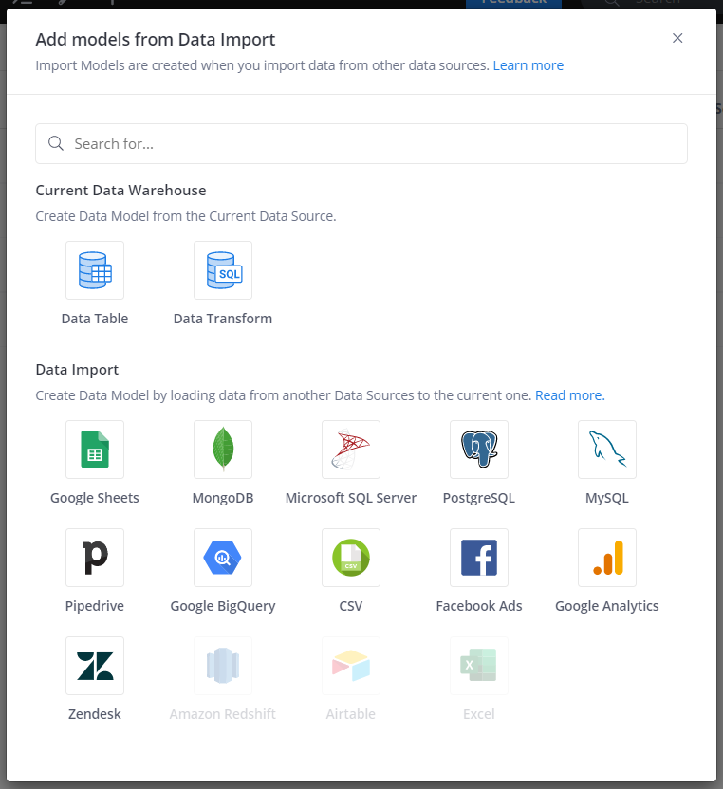Select the Google BigQuery icon
The height and width of the screenshot is (789, 723).
click(223, 558)
